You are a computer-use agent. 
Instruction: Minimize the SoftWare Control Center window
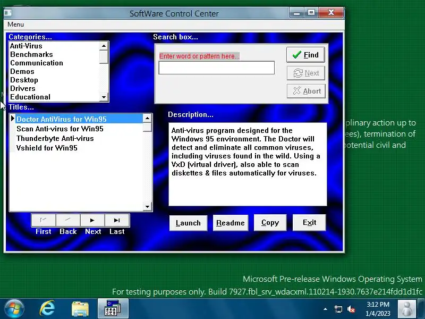(297, 13)
